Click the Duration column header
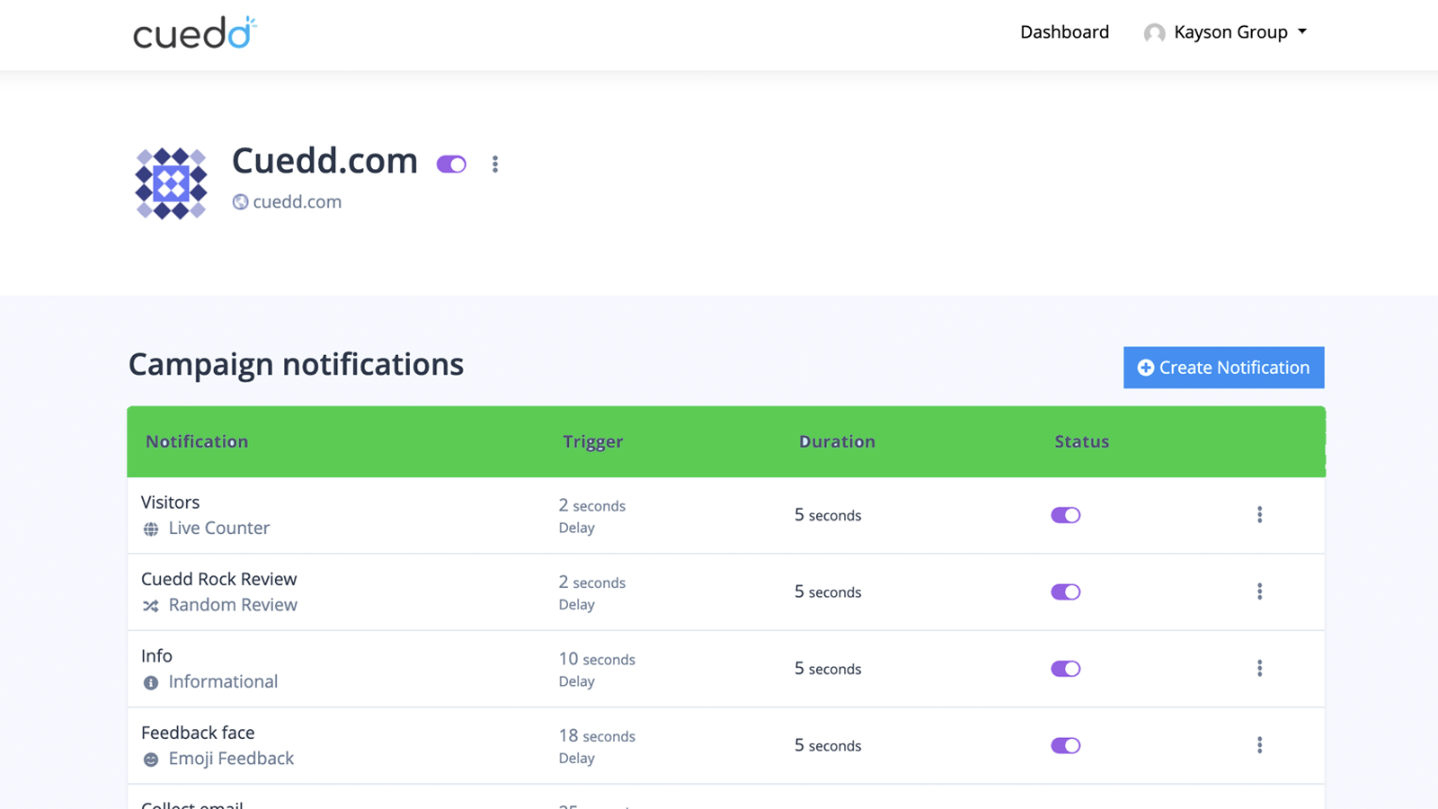Screen dimensions: 1438x809 pos(837,441)
